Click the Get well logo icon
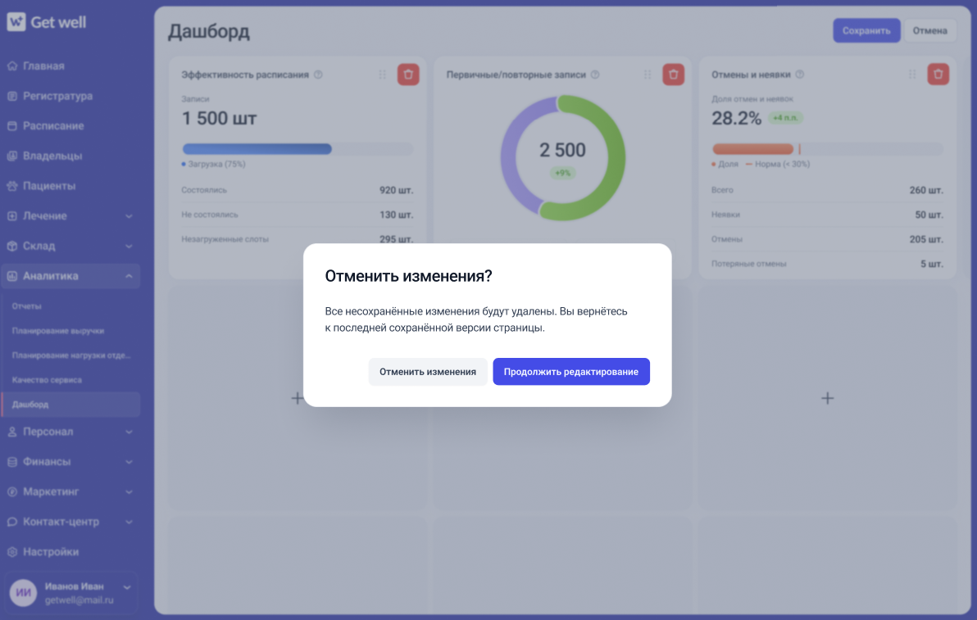The width and height of the screenshot is (977, 620). click(x=16, y=22)
